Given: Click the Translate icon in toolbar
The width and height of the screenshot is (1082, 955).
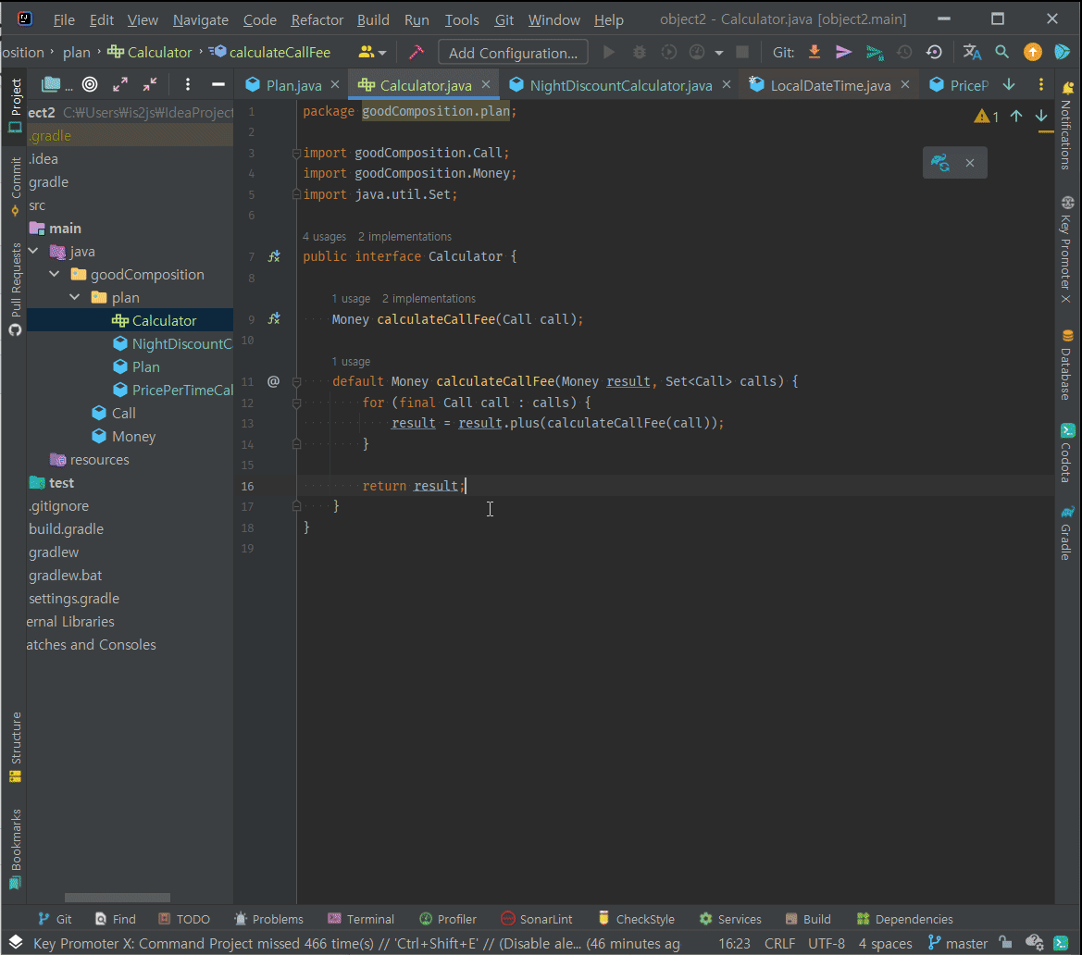Looking at the screenshot, I should click(972, 53).
